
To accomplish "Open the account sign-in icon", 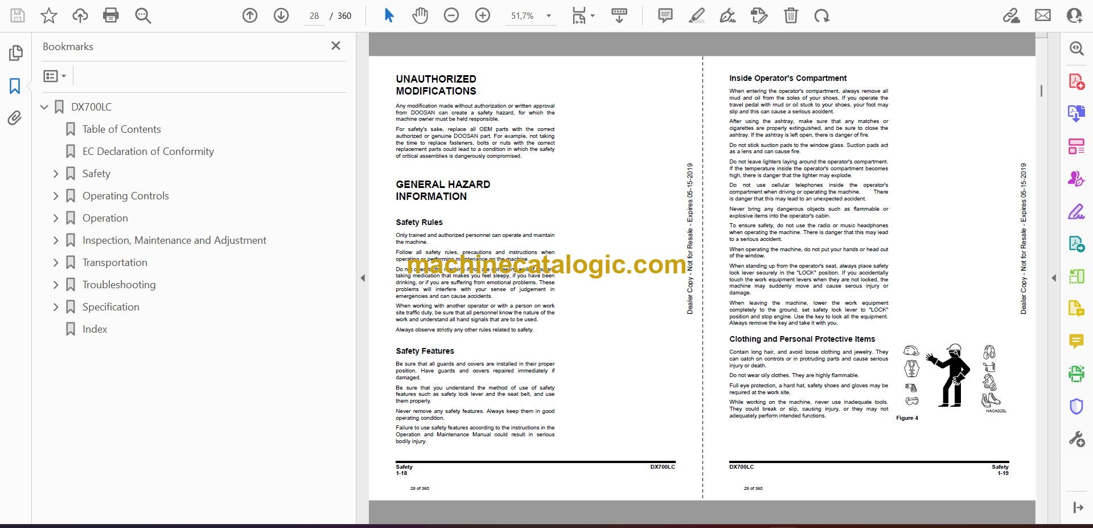I will pyautogui.click(x=1074, y=15).
